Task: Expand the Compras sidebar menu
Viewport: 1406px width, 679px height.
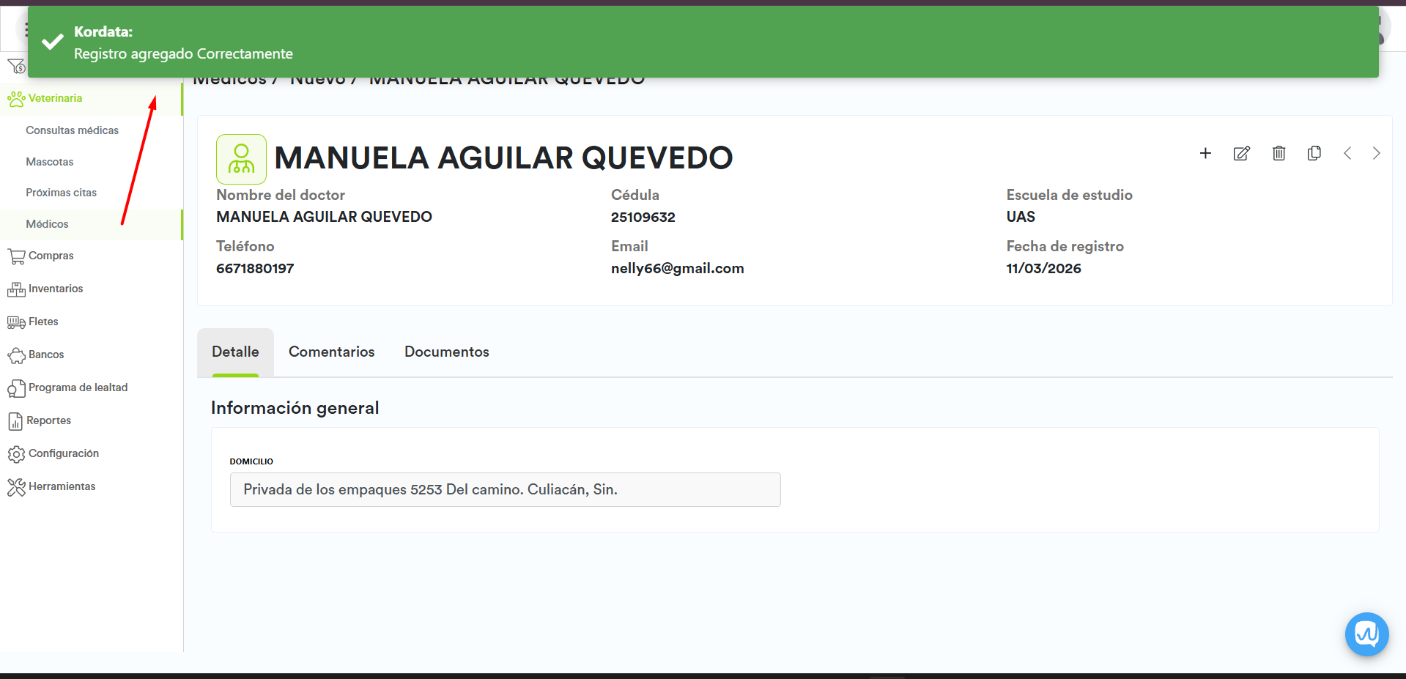Action: (x=51, y=256)
